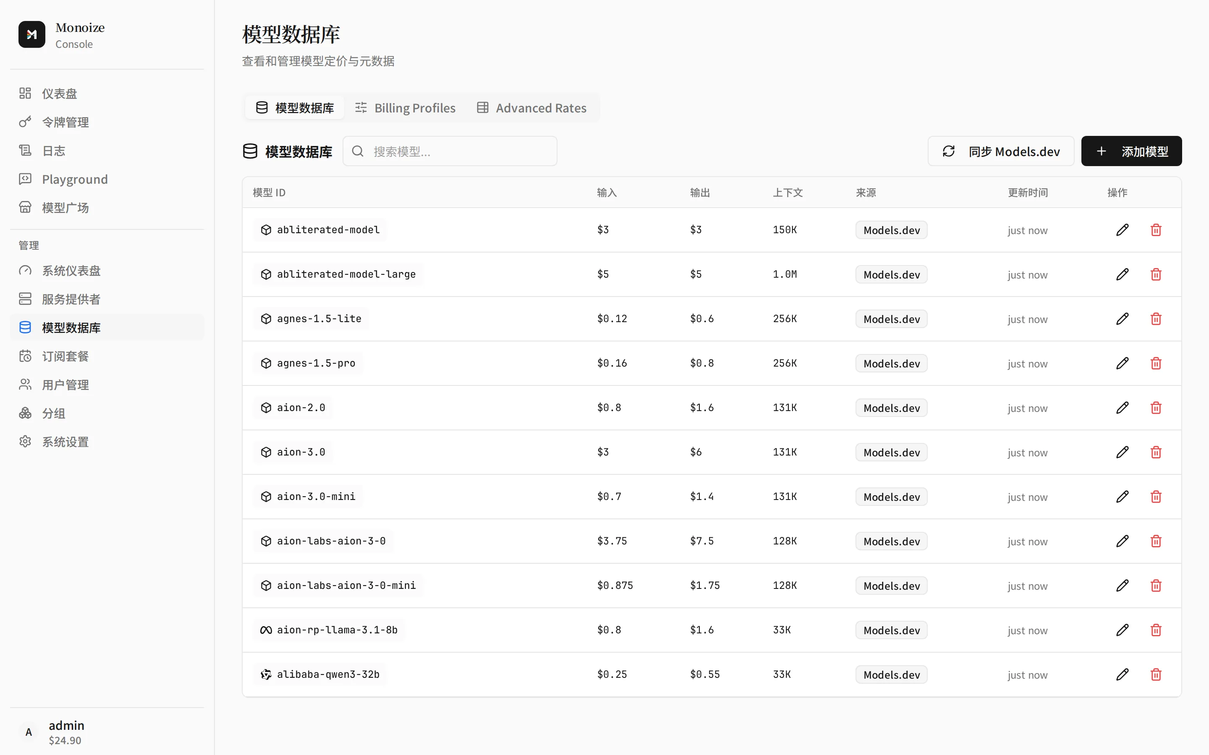
Task: Select the 模型数据库 tab
Action: point(295,108)
